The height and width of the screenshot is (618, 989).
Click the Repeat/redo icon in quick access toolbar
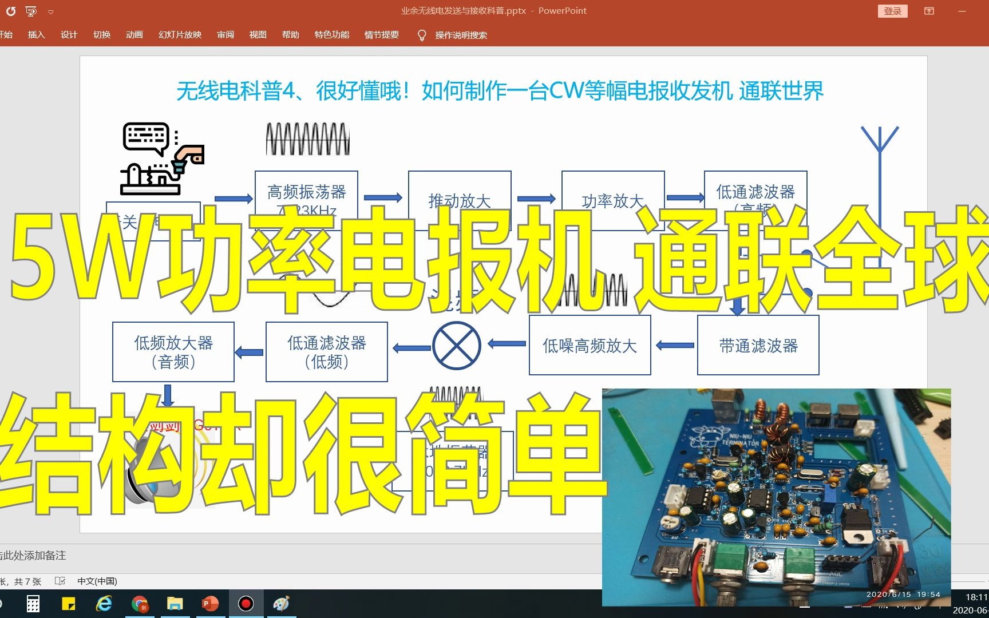[11, 11]
